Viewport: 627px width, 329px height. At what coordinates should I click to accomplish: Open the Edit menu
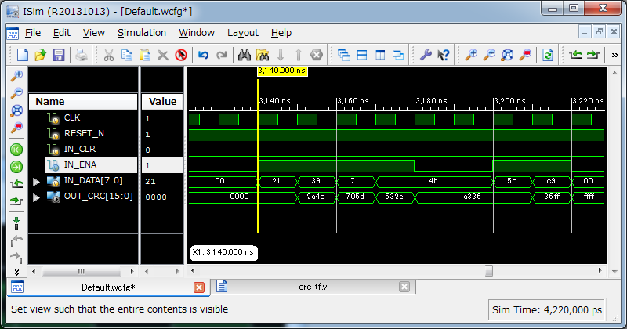62,33
